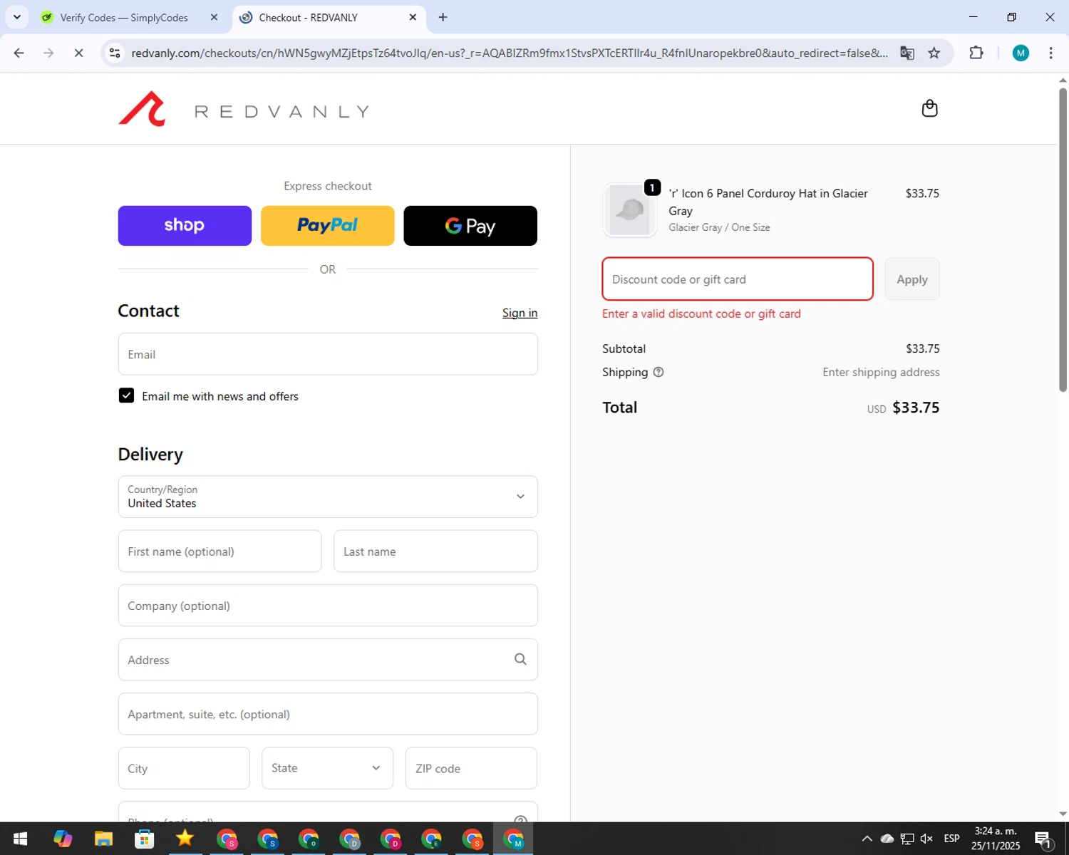
Task: Choose PayPal express checkout
Action: point(327,226)
